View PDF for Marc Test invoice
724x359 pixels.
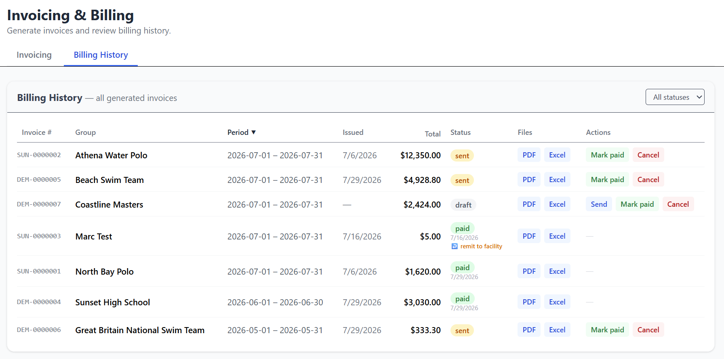[x=529, y=236]
